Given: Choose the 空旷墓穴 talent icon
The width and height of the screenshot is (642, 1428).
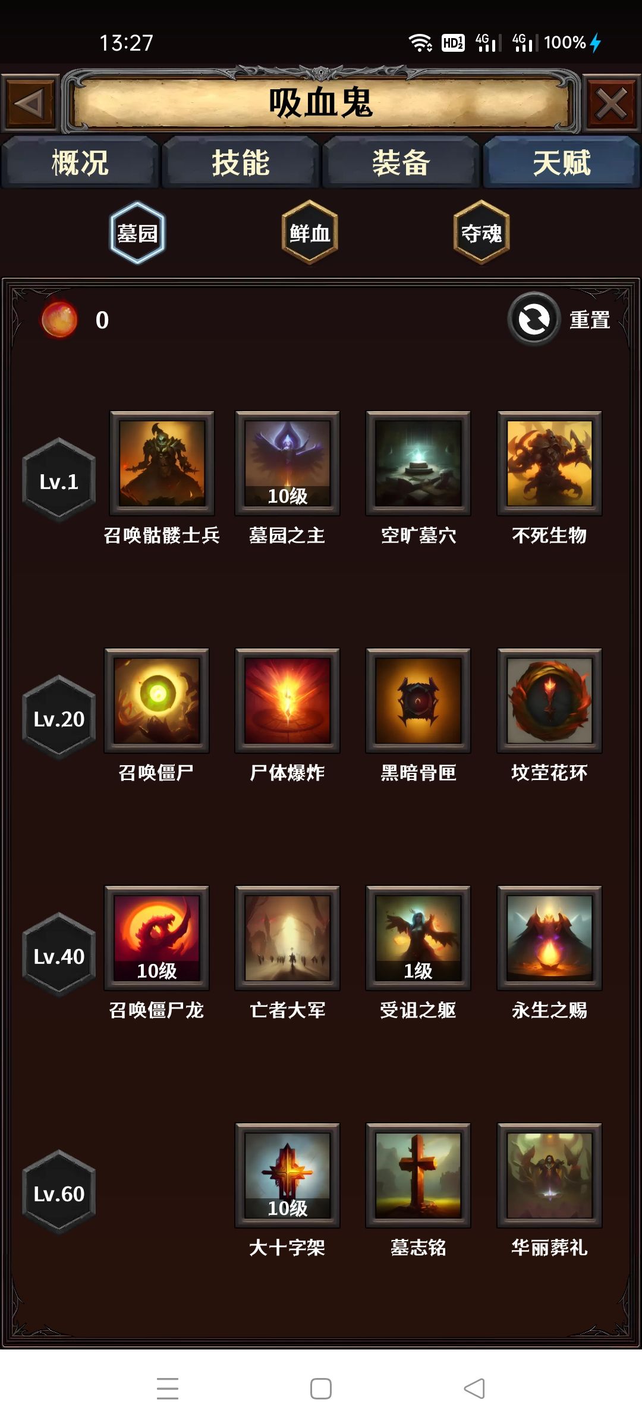Looking at the screenshot, I should pyautogui.click(x=418, y=463).
